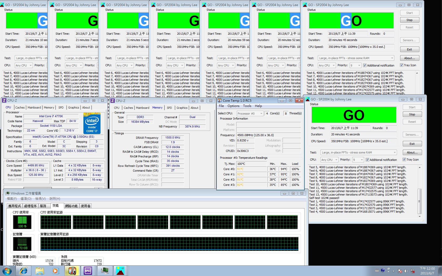Launch Internet Explorer from the taskbar
The width and height of the screenshot is (442, 276).
(24, 271)
